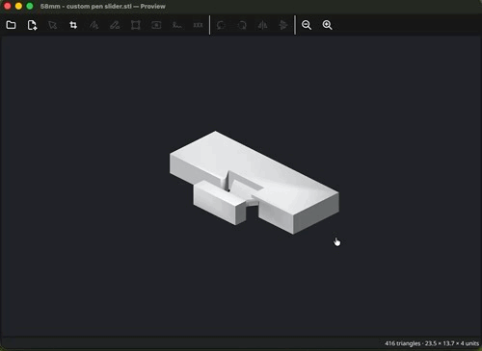Click the triangle count and dimensions text
The height and width of the screenshot is (351, 482).
432,343
